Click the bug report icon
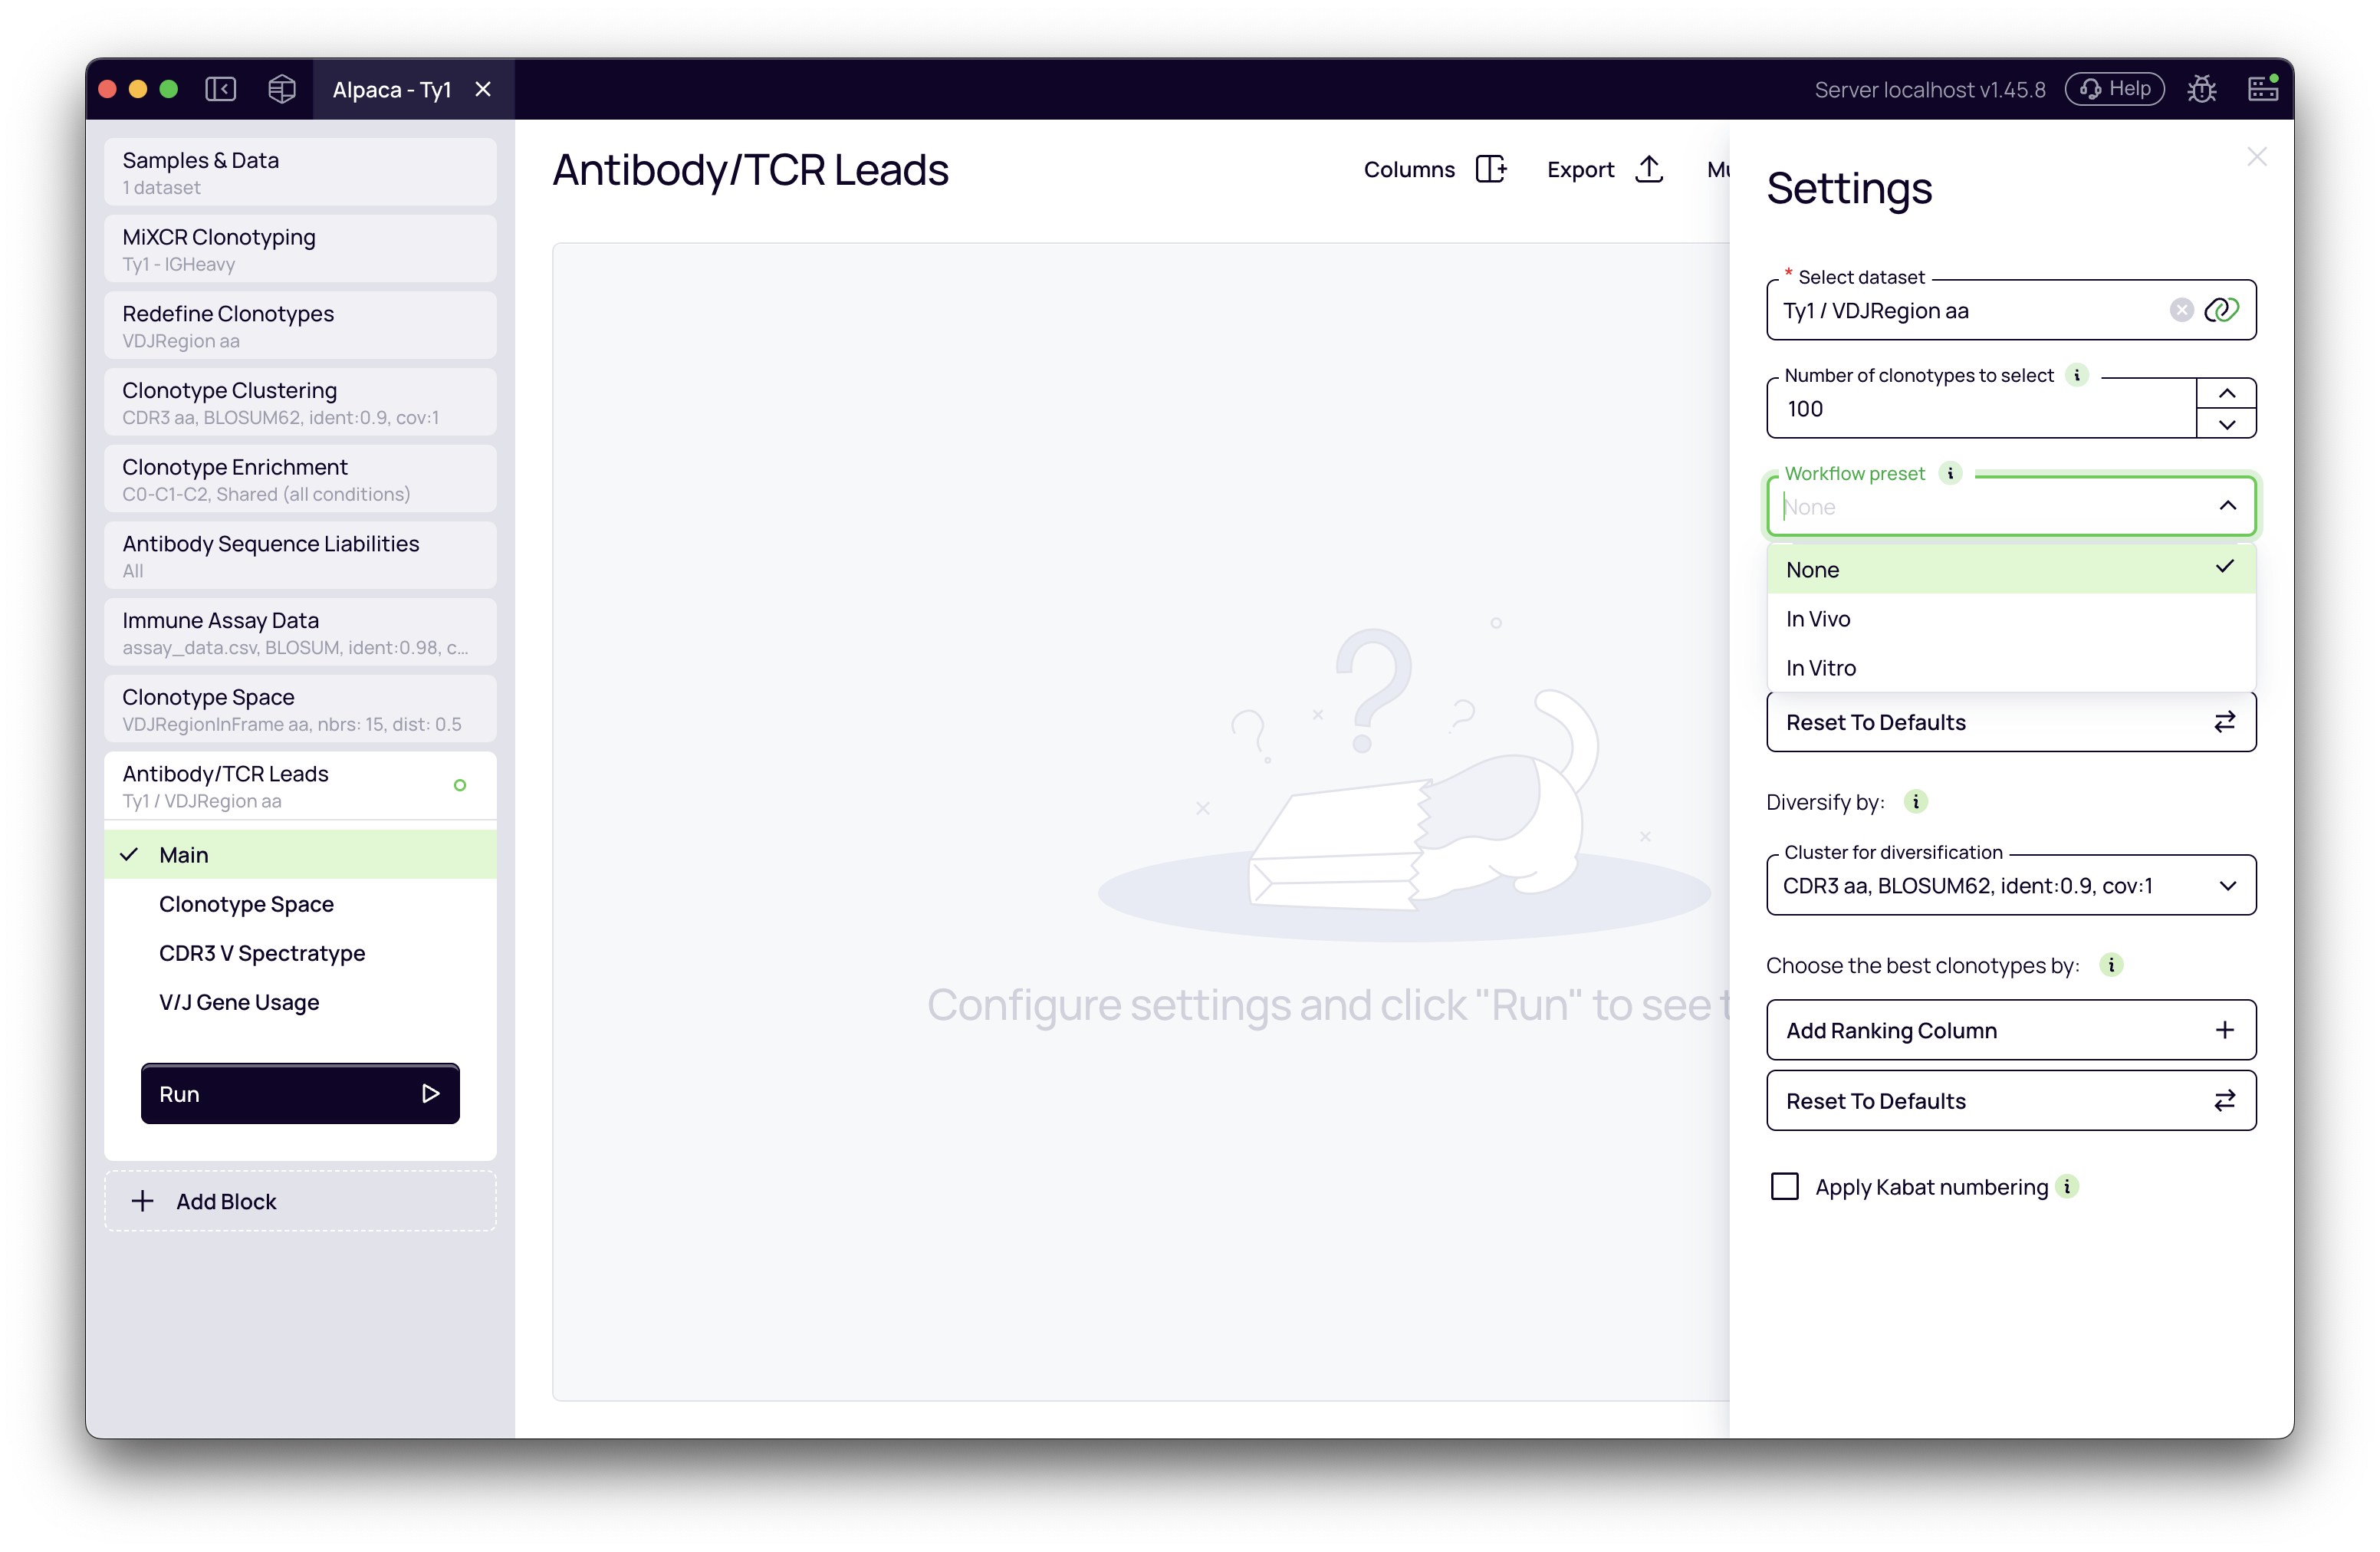This screenshot has height=1552, width=2380. (x=2201, y=89)
